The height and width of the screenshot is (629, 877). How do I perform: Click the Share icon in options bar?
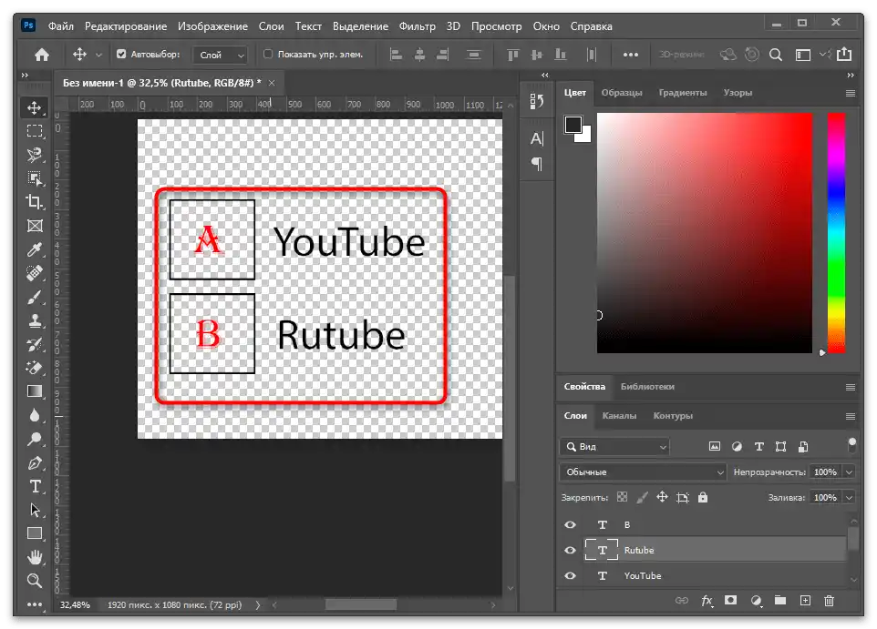[x=844, y=55]
